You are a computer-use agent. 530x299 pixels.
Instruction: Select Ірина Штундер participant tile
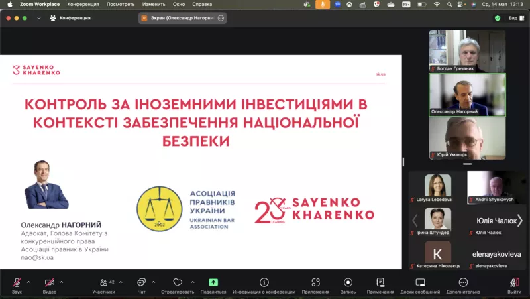438,221
